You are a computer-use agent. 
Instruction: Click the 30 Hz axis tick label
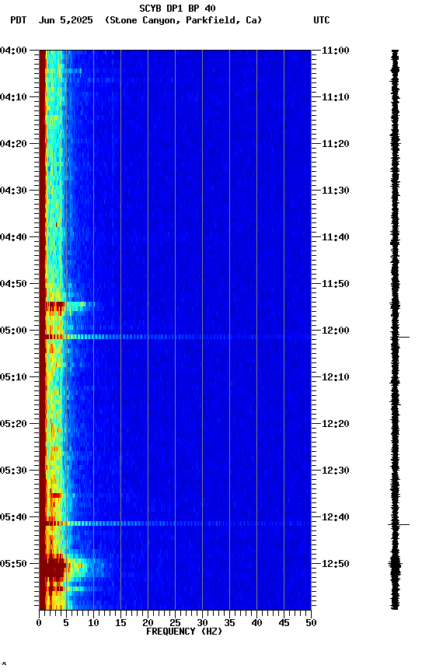point(202,623)
